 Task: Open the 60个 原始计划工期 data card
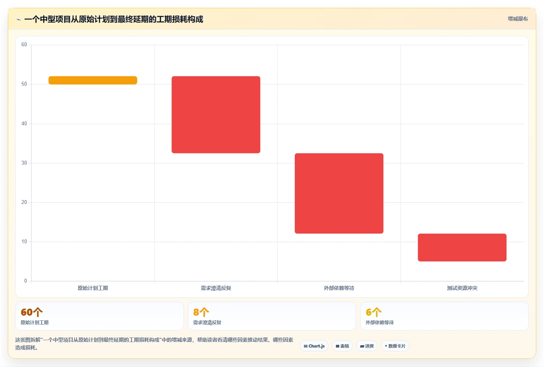coord(100,316)
